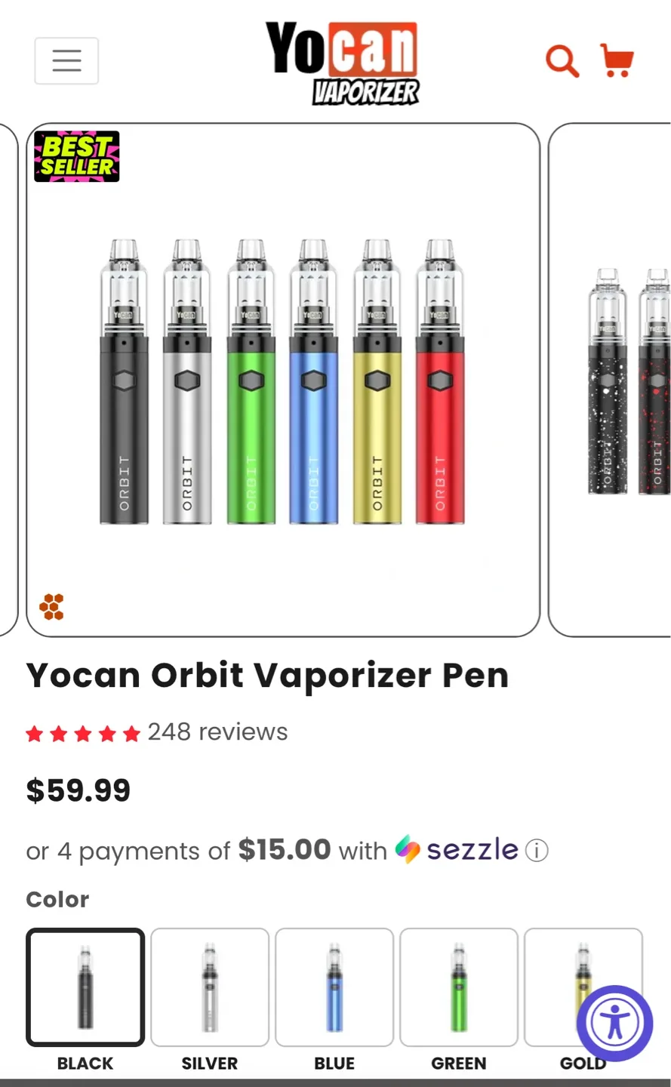
Task: Click the Sezzle logo link
Action: (457, 850)
